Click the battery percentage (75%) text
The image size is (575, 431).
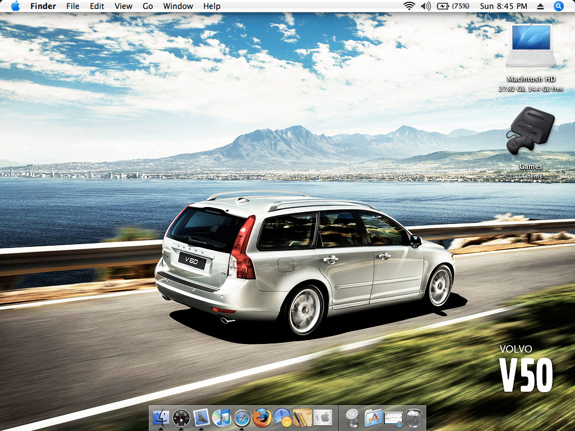point(460,6)
